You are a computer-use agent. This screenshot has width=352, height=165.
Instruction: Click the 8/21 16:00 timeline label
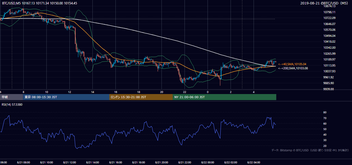coord(116,163)
